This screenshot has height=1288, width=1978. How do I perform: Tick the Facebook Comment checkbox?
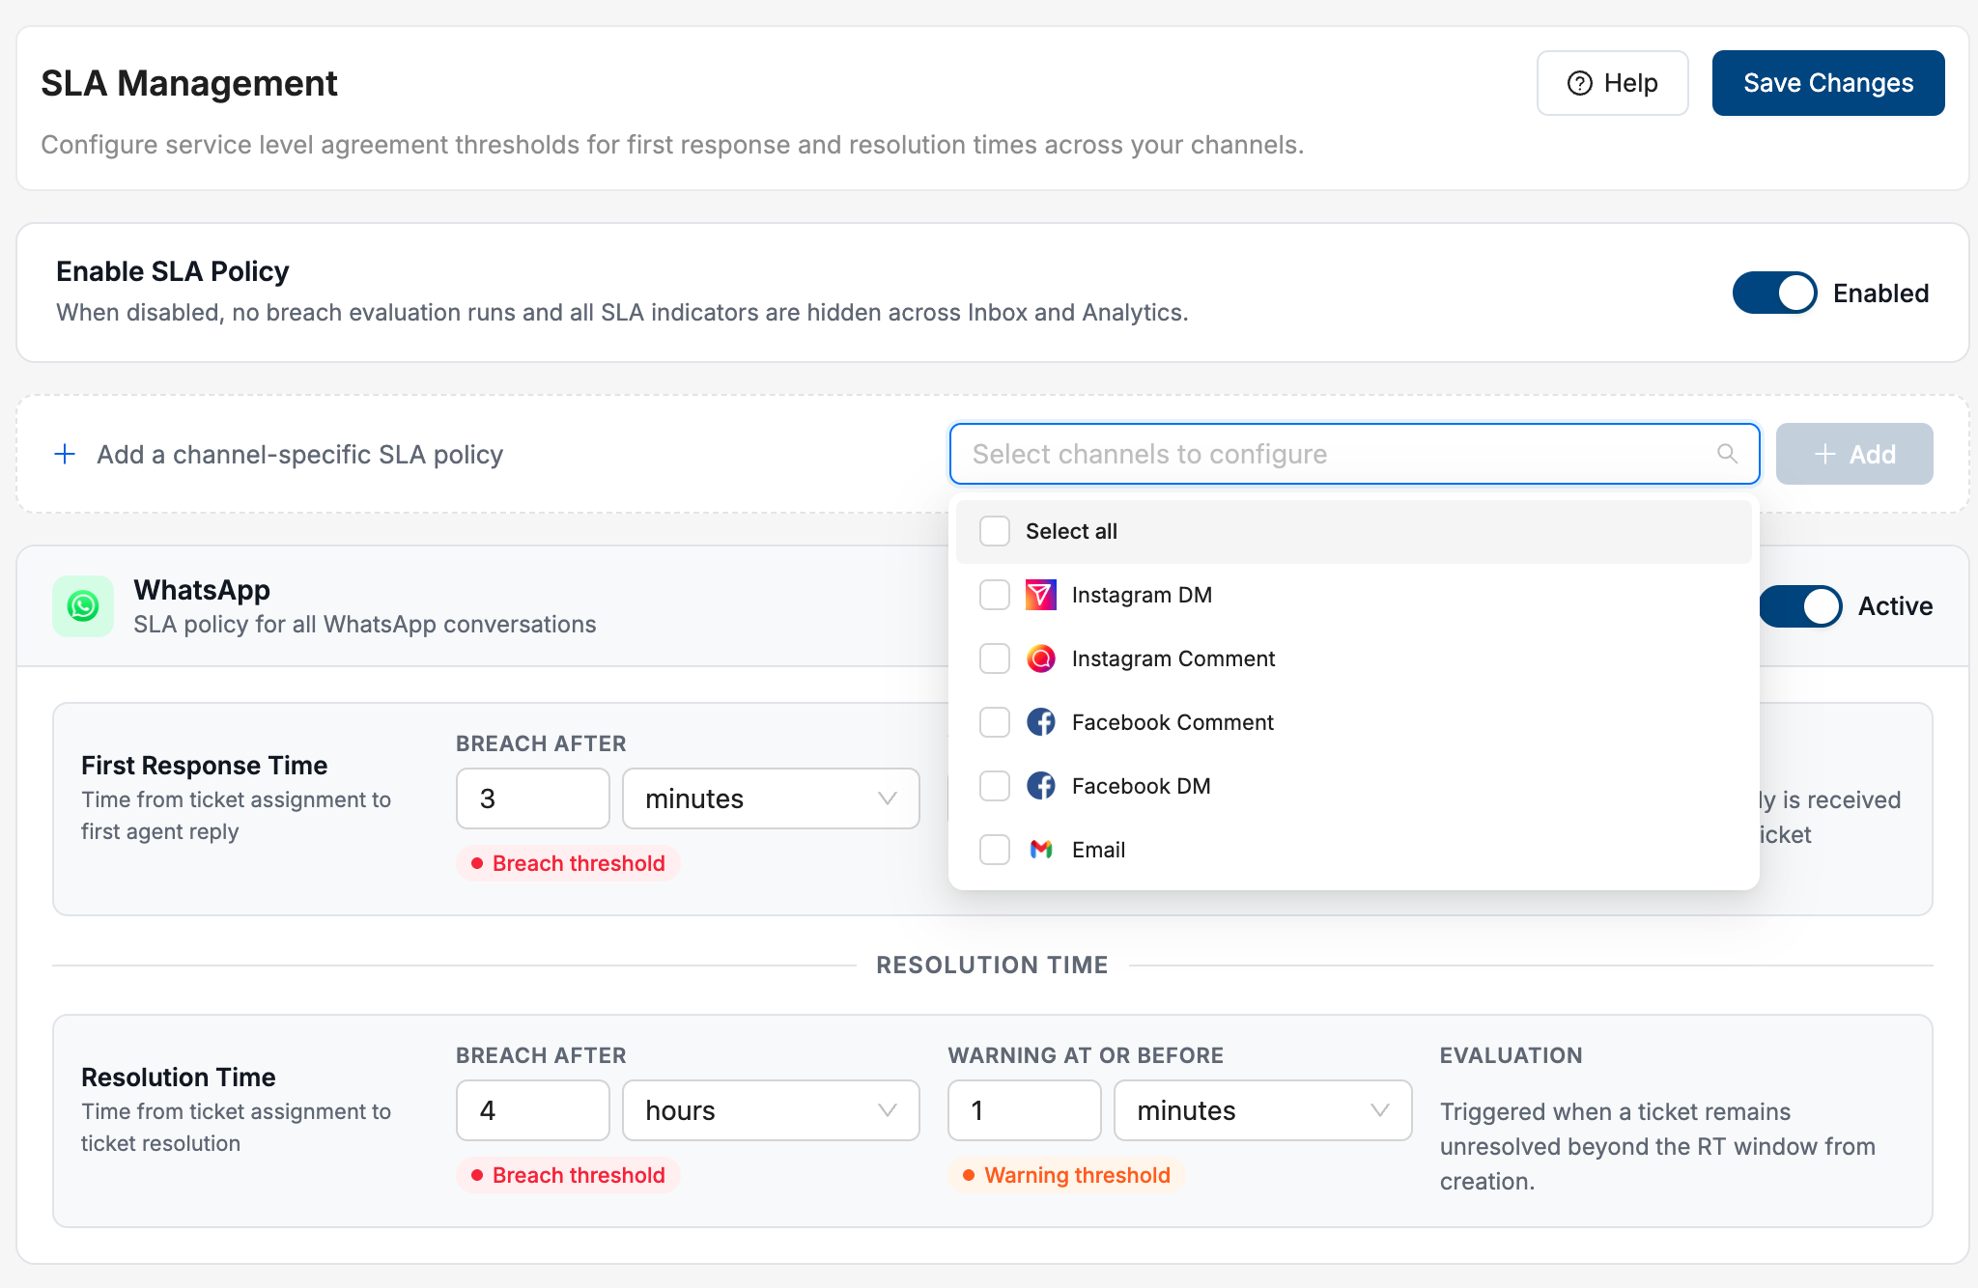(x=995, y=722)
